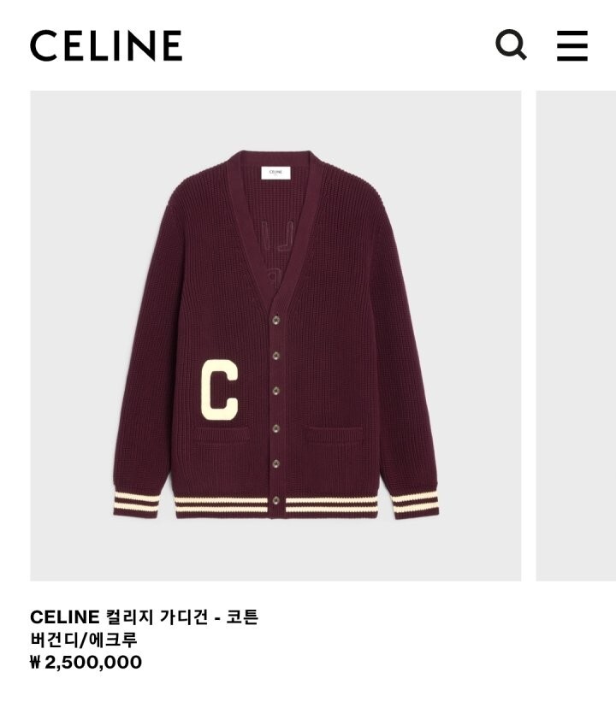This screenshot has height=702, width=616.
Task: Open the CELINE 컬리지 가디건 - 코튼 title
Action: click(x=145, y=617)
